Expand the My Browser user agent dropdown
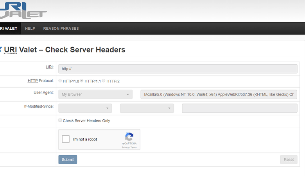This screenshot has height=176, width=305. point(95,94)
